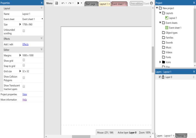This screenshot has width=196, height=138.
Task: Click the Save project icon
Action: 57,3
